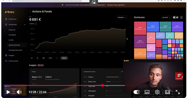Click the exit picture-in-picture icon at top
This screenshot has width=187, height=98.
(x=94, y=2)
